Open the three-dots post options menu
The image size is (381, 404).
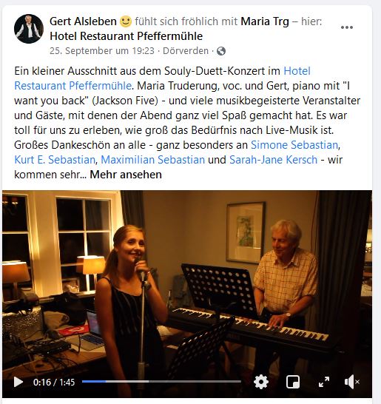coord(347,27)
